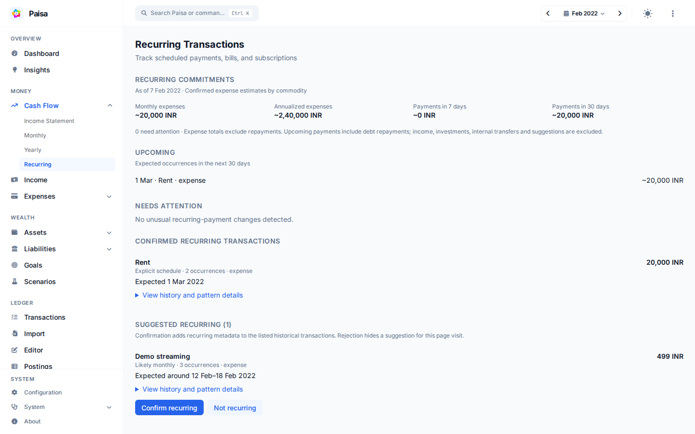Click the Paisa logo icon
Image resolution: width=695 pixels, height=434 pixels.
(16, 14)
